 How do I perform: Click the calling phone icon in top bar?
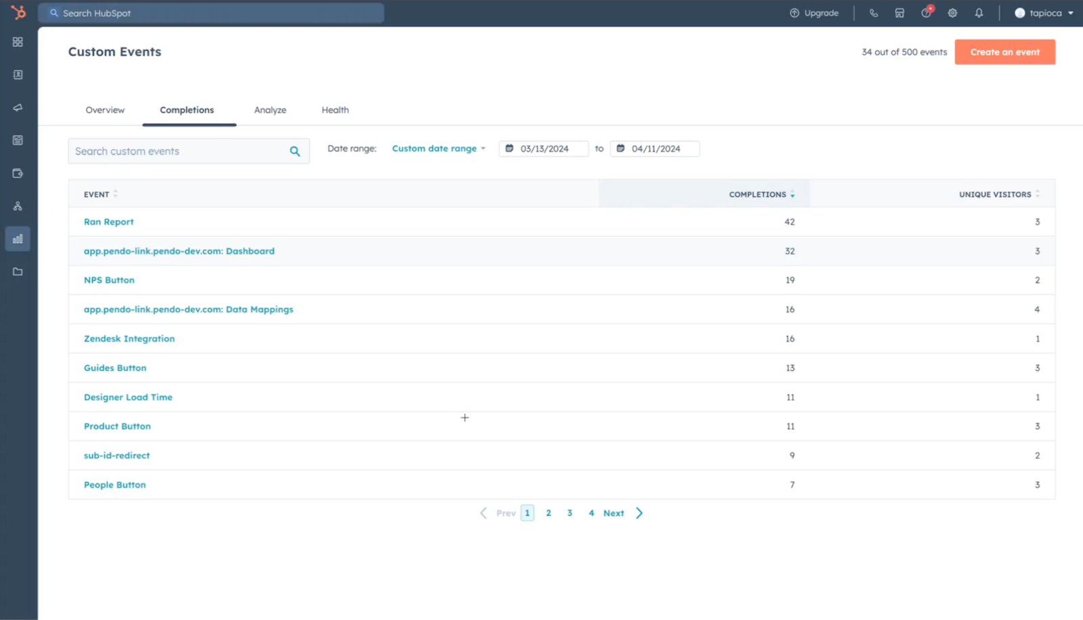(x=874, y=13)
